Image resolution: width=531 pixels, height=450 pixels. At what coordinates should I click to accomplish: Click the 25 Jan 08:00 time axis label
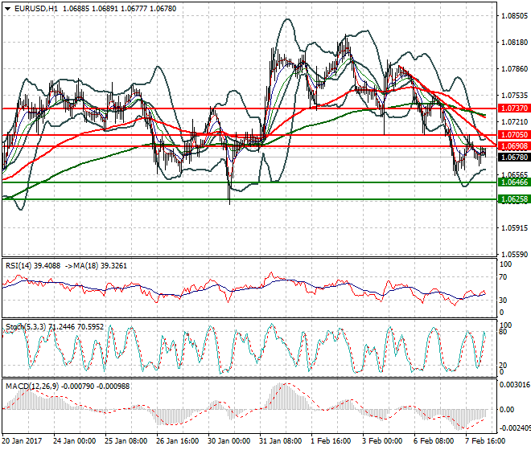tap(126, 441)
